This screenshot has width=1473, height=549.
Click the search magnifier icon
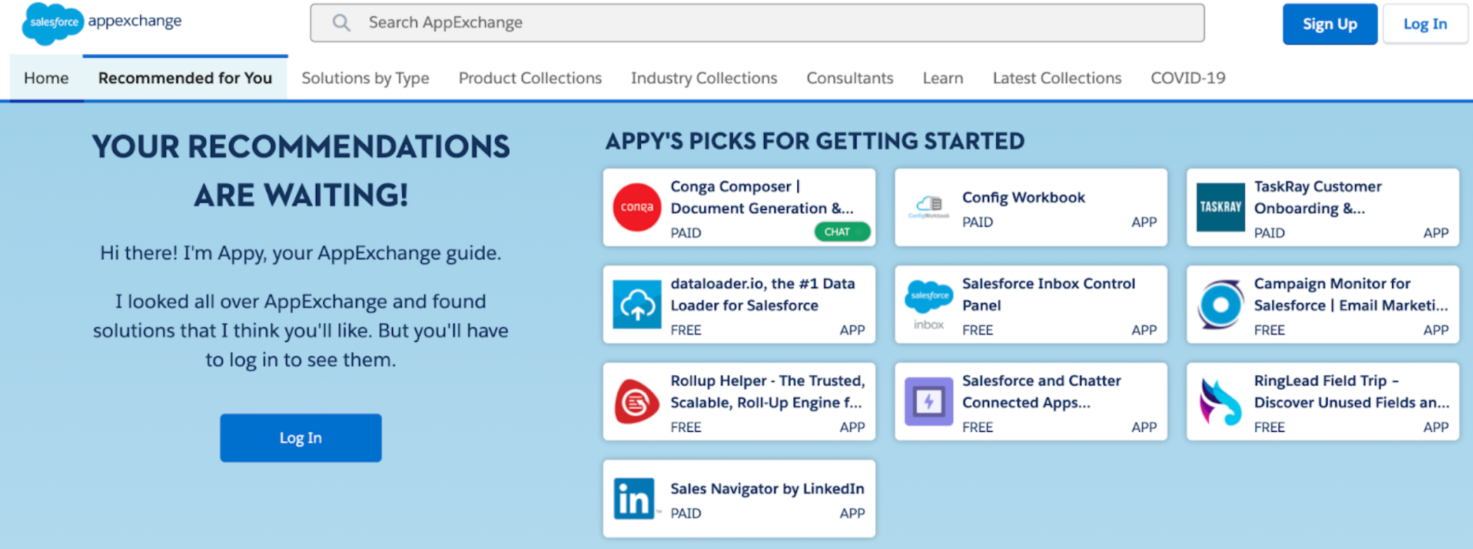click(342, 22)
